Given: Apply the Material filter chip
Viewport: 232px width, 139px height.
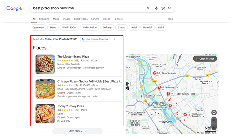Looking at the screenshot, I should (147, 27).
